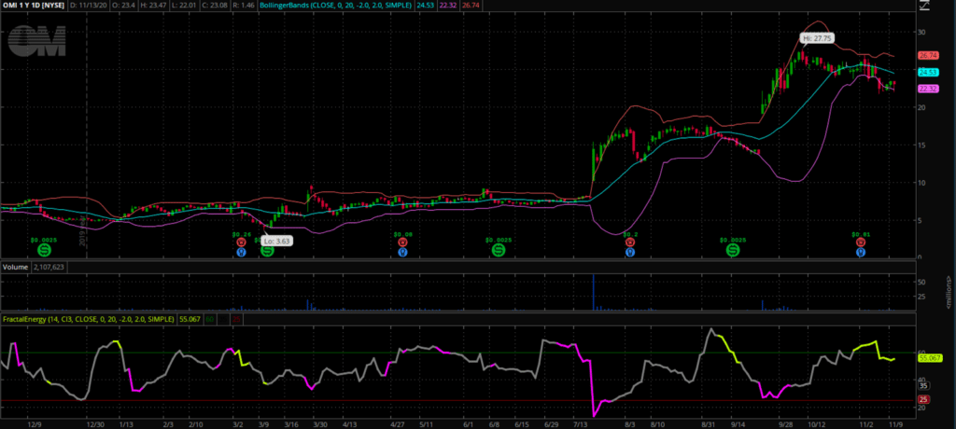Click the 4/13 date on the time axis

[x=349, y=423]
